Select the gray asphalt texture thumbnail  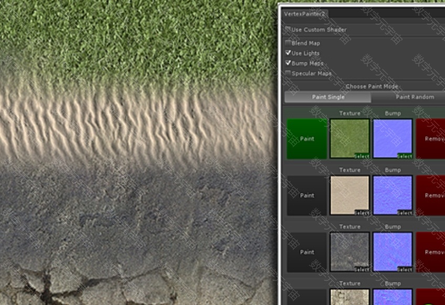pyautogui.click(x=349, y=252)
